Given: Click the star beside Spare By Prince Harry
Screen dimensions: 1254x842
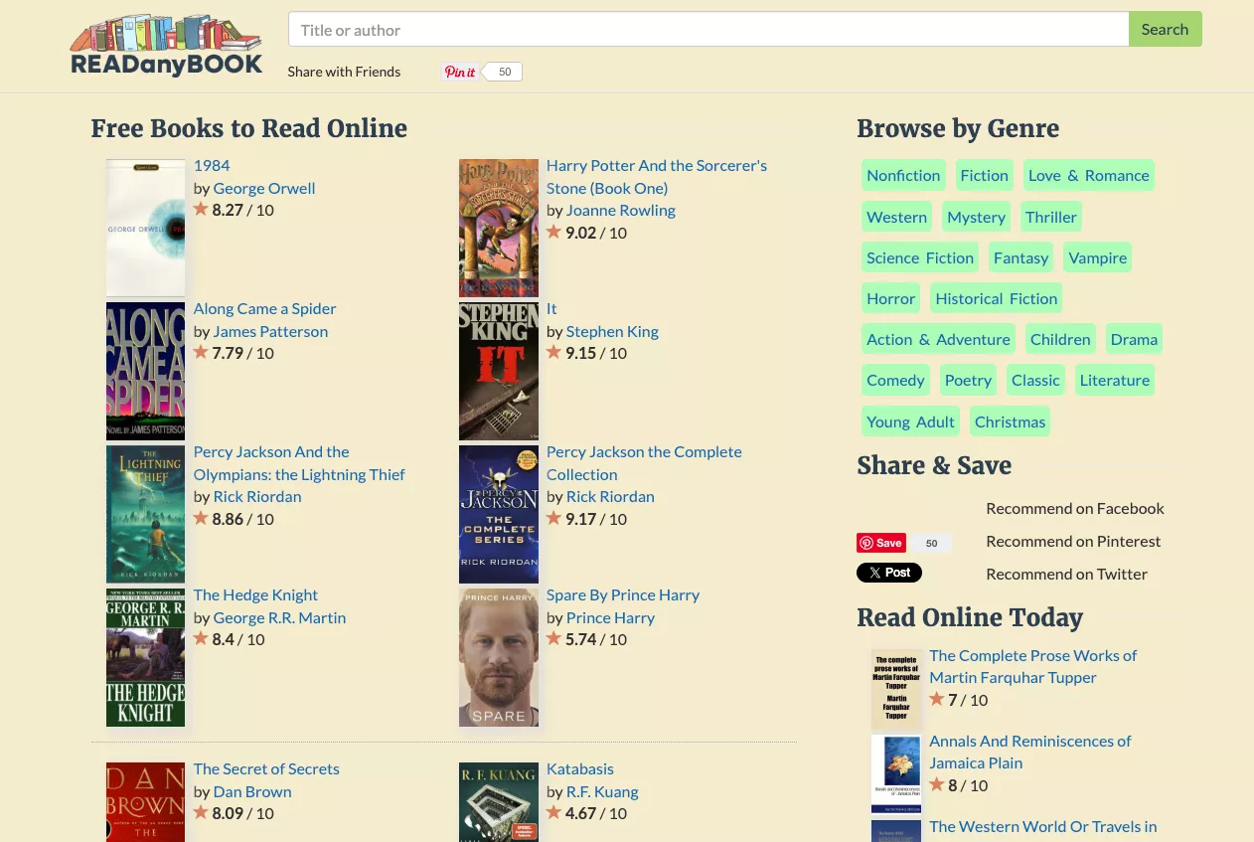Looking at the screenshot, I should tap(553, 638).
